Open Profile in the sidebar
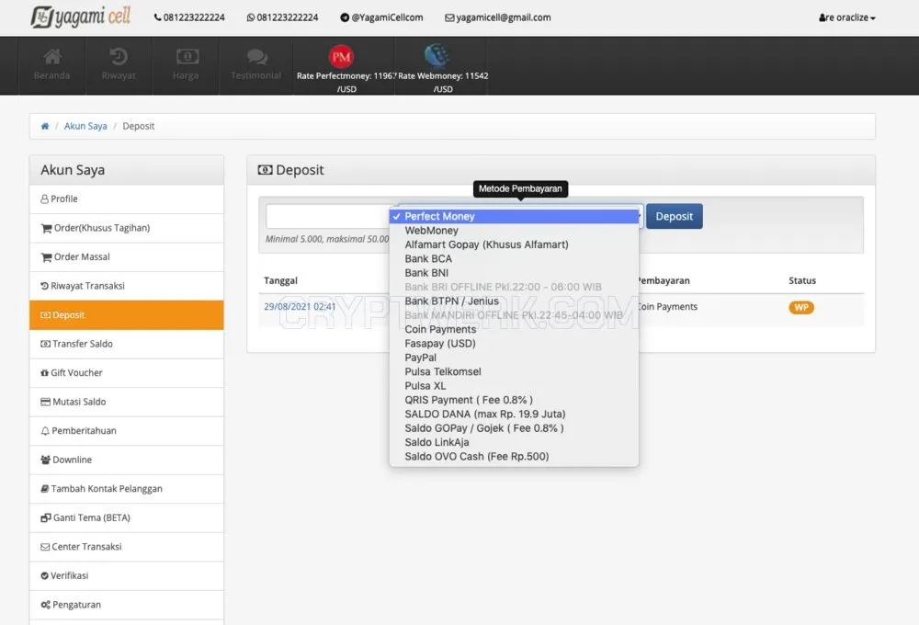 tap(127, 199)
